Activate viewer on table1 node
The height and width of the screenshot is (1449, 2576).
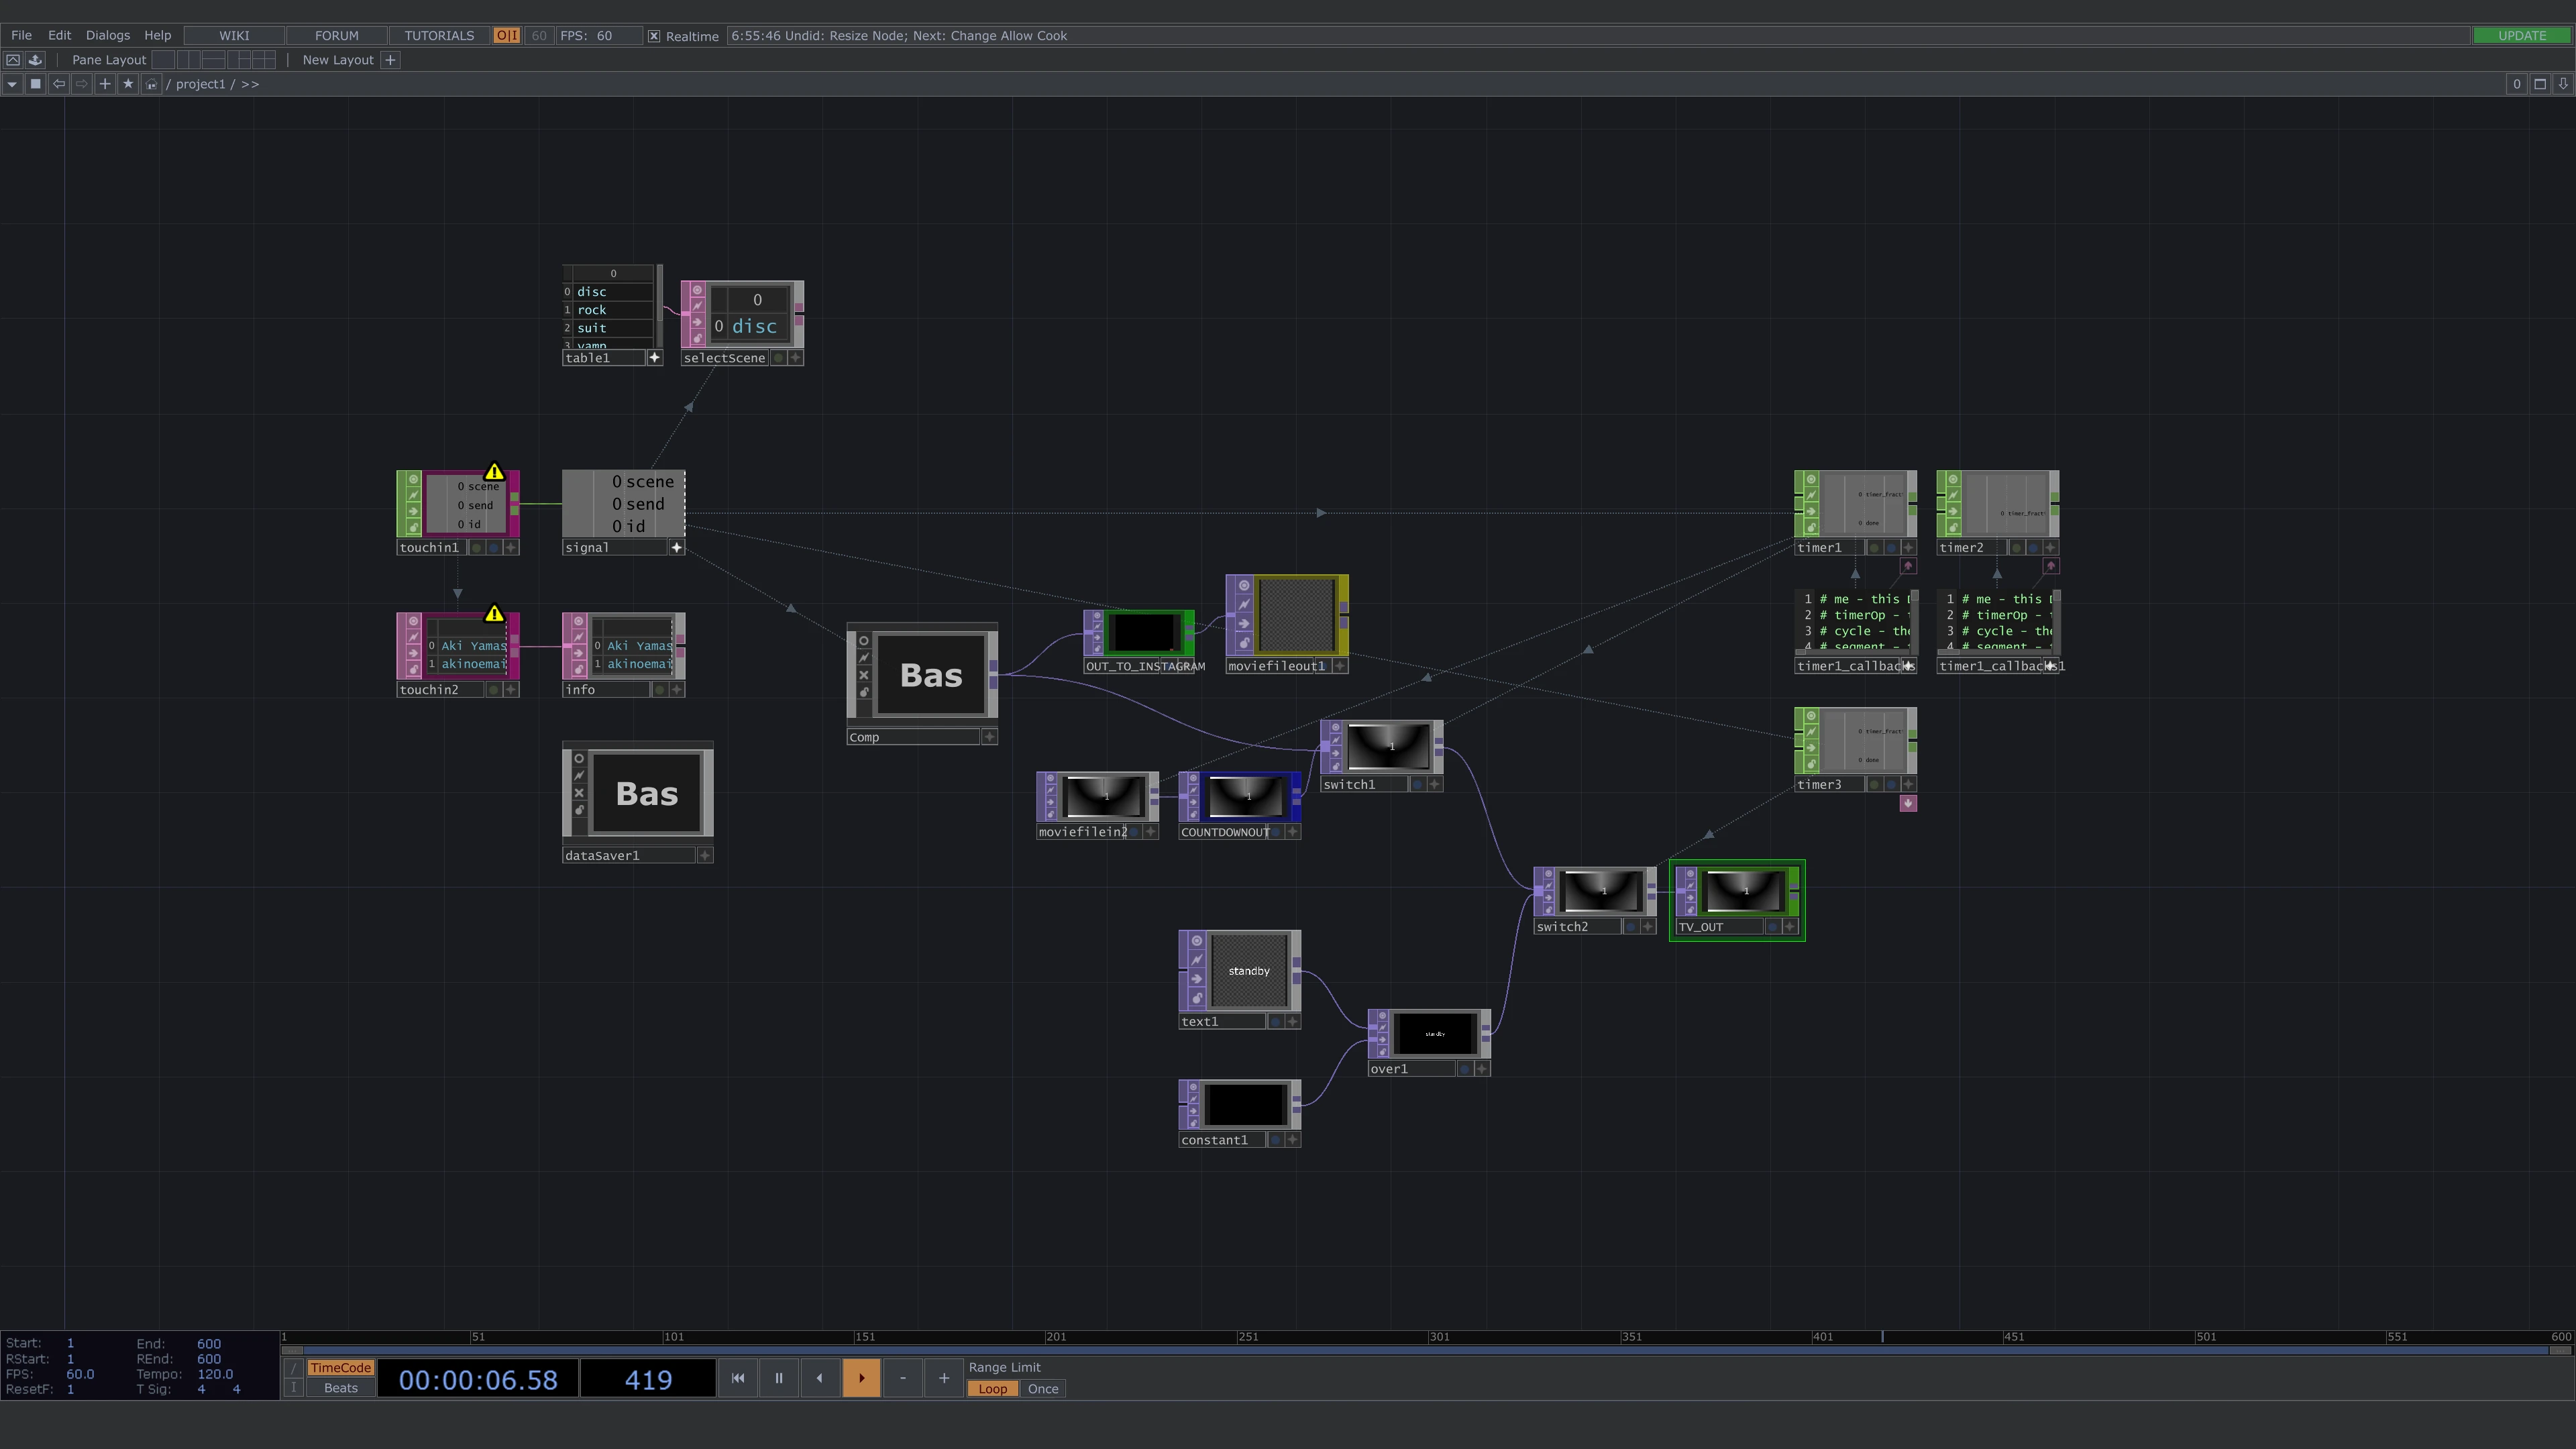click(x=655, y=358)
